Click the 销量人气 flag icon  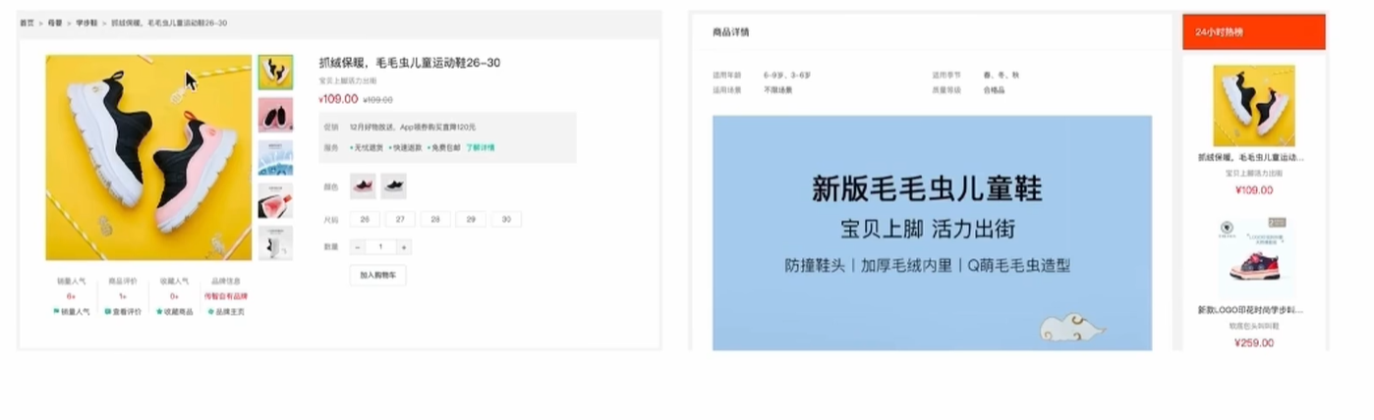click(56, 312)
